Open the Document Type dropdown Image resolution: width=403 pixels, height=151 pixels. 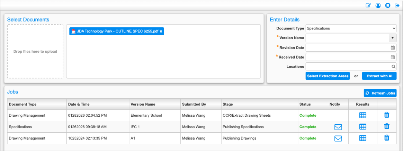pos(351,28)
